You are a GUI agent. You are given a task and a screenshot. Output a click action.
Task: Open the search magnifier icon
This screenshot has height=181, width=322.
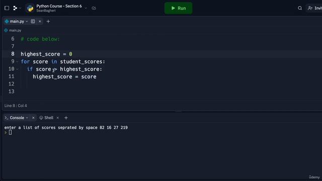[300, 8]
